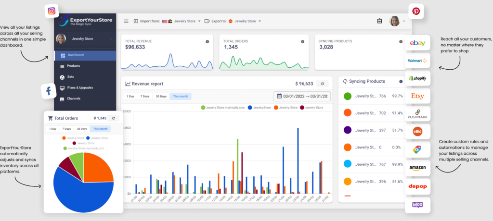Open the Import from Jewelry Store dropdown
The image size is (493, 221).
[187, 21]
